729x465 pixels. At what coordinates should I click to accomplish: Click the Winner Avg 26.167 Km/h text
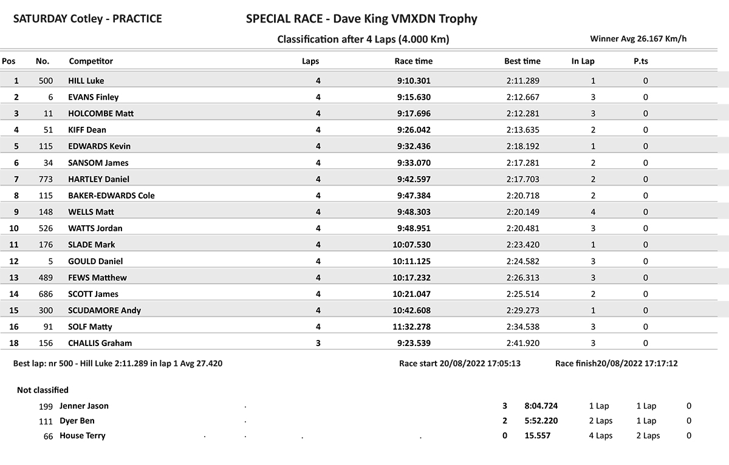(638, 39)
